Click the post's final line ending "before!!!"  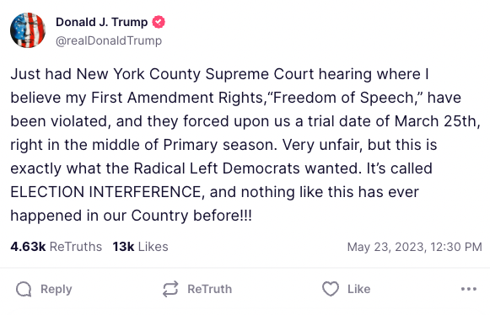[132, 216]
